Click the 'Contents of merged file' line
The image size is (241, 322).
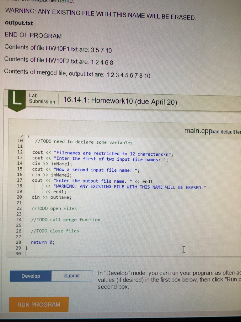(77, 74)
